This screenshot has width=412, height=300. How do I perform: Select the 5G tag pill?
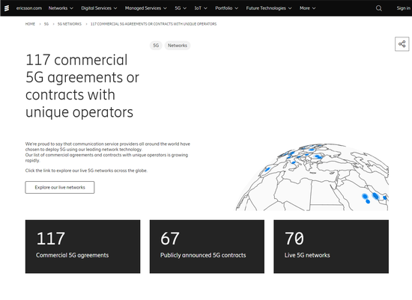(156, 46)
